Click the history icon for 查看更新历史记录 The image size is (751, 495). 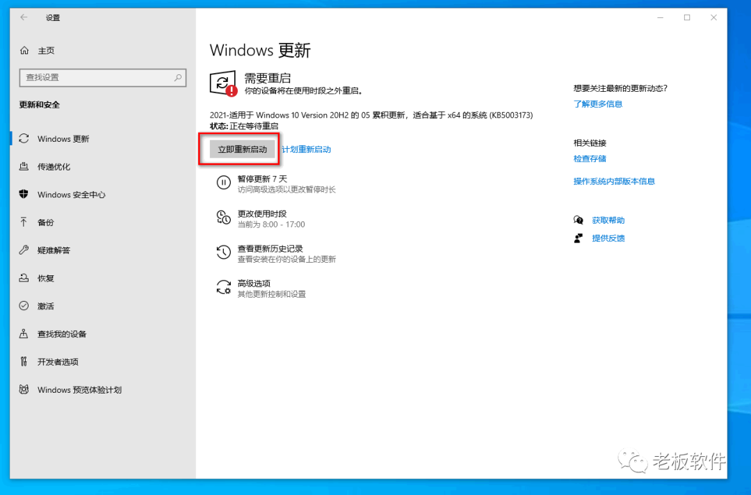224,252
